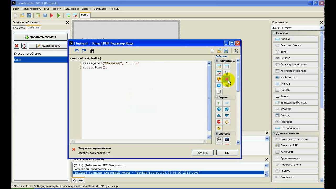The height and width of the screenshot is (189, 336).
Task: Click the '[Backup]' log line in debug panel
Action: pyautogui.click(x=168, y=173)
